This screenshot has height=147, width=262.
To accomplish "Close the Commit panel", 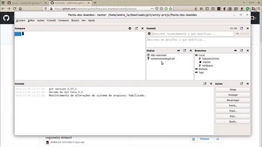I will [248, 28].
